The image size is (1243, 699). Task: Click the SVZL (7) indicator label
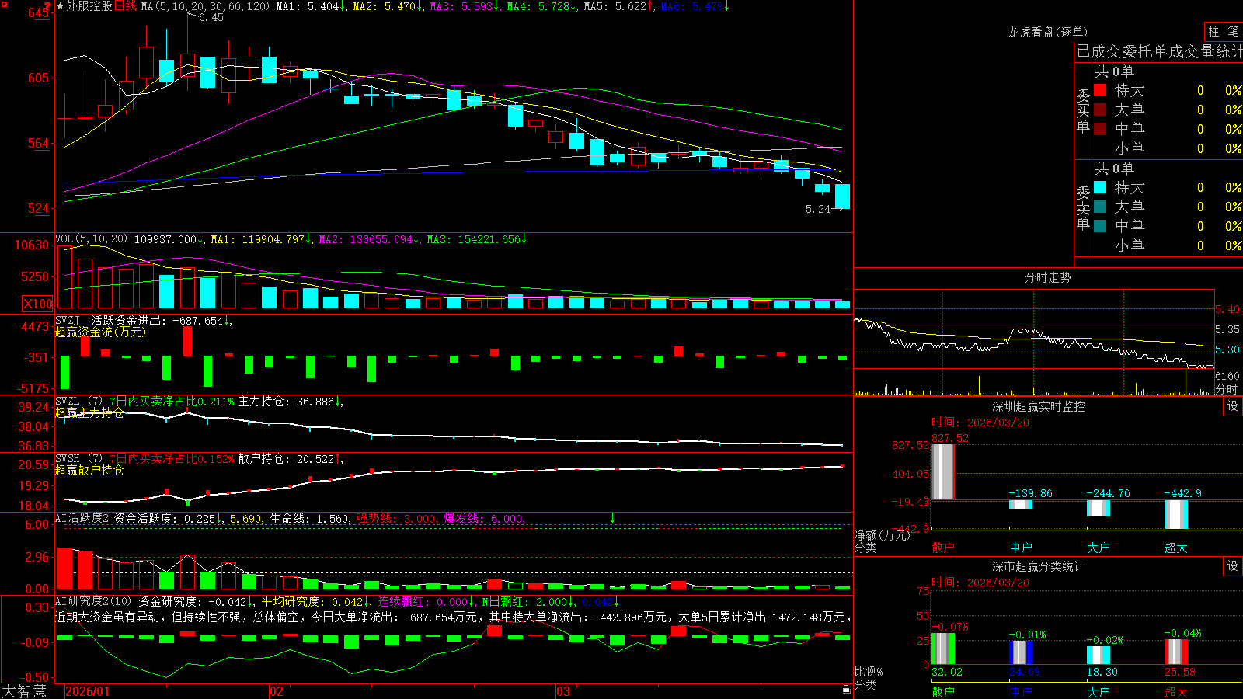[x=78, y=402]
